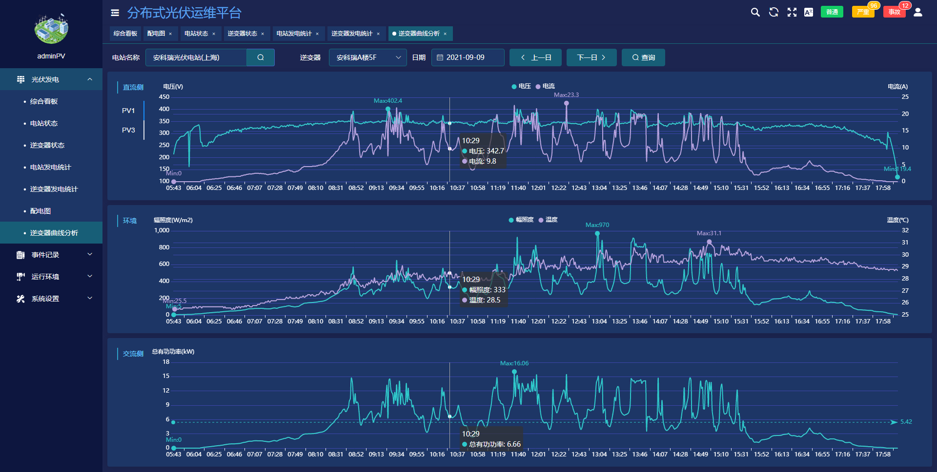Open the header search magnifier icon
Viewport: 937px width, 472px height.
755,12
